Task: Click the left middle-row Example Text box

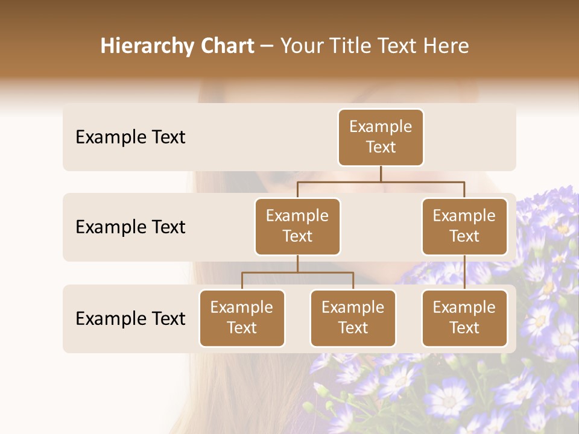Action: tap(297, 227)
